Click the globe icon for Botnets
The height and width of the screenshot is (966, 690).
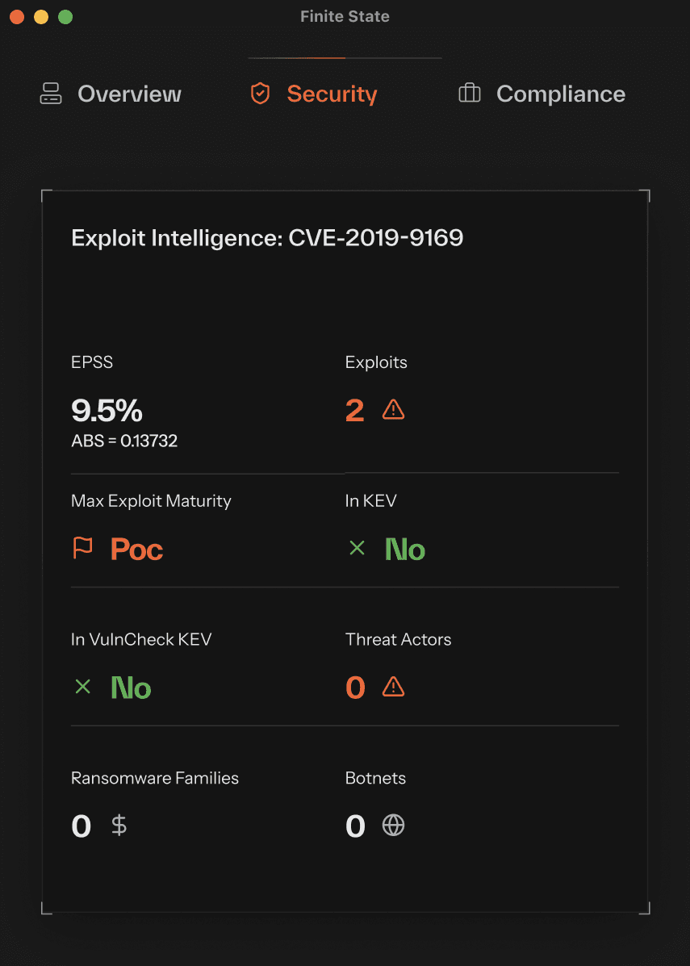pos(393,826)
